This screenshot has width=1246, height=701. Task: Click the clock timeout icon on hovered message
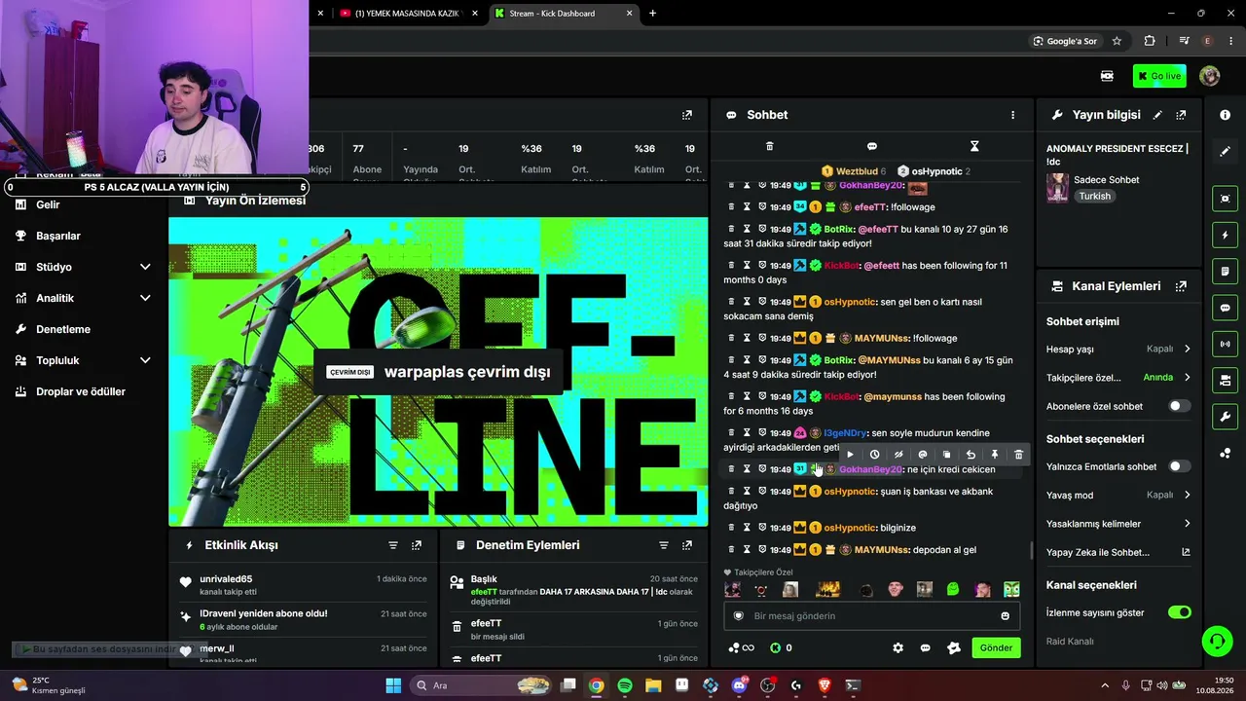874,455
